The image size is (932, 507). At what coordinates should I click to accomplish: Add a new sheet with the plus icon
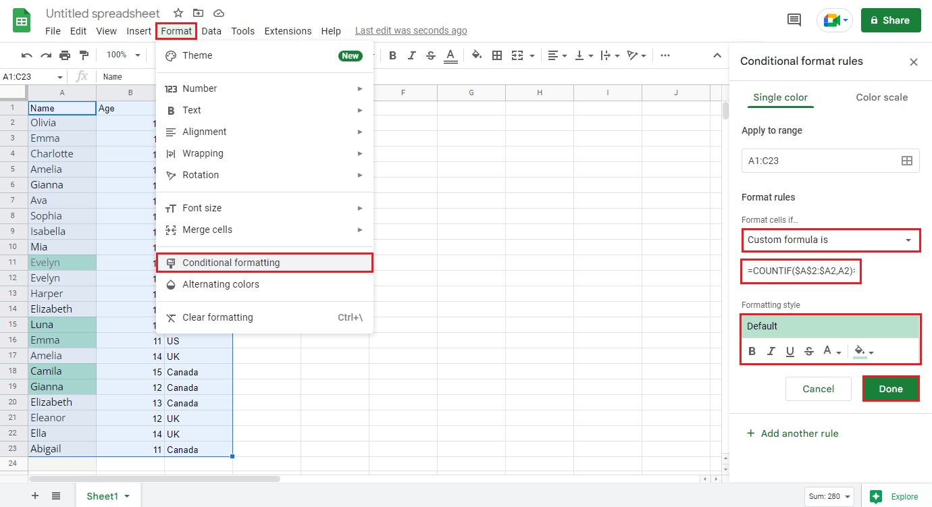tap(34, 496)
